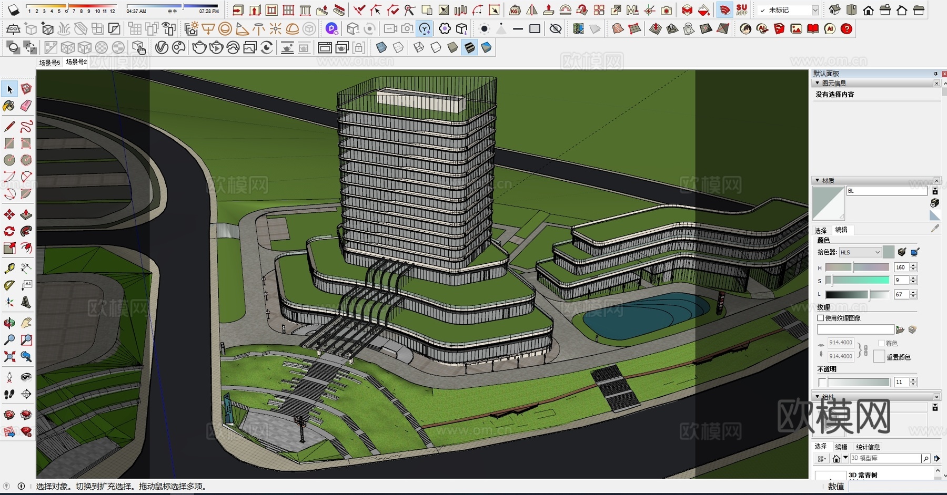Activate the Move tool
The height and width of the screenshot is (495, 947).
9,214
